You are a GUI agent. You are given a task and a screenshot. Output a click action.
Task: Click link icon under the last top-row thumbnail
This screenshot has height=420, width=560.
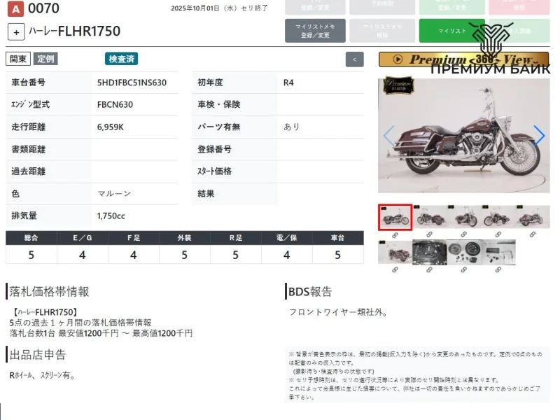pos(533,235)
